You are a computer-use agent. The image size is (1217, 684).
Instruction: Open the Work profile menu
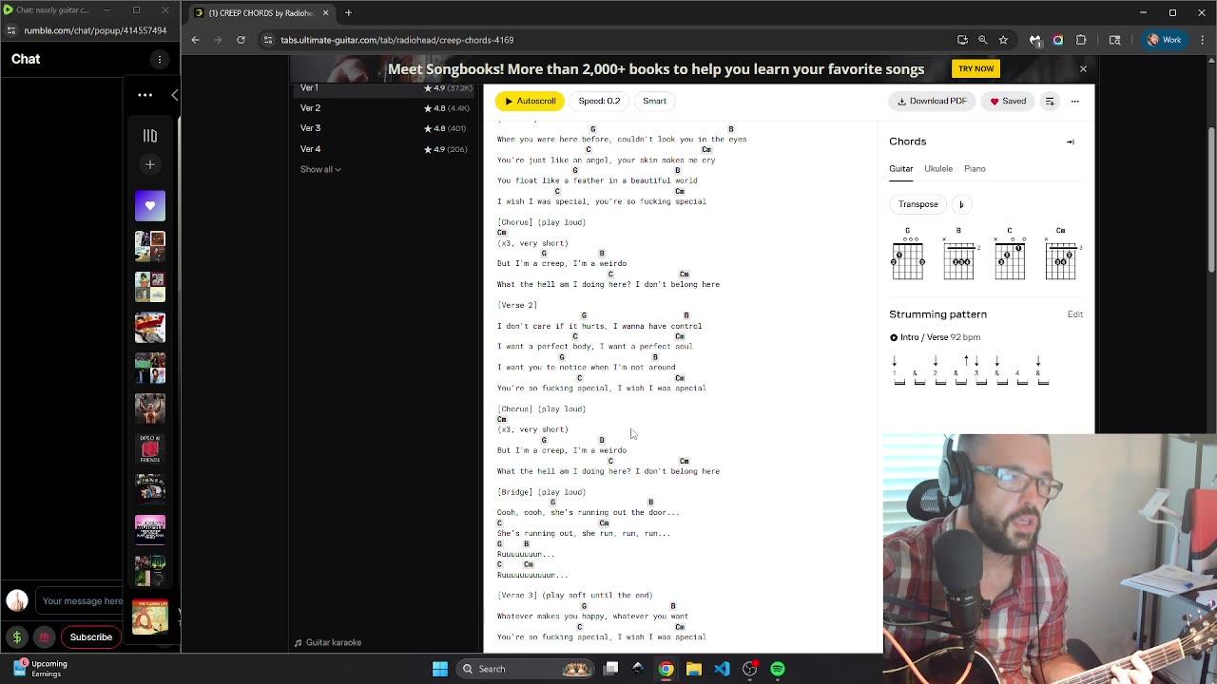coord(1164,40)
